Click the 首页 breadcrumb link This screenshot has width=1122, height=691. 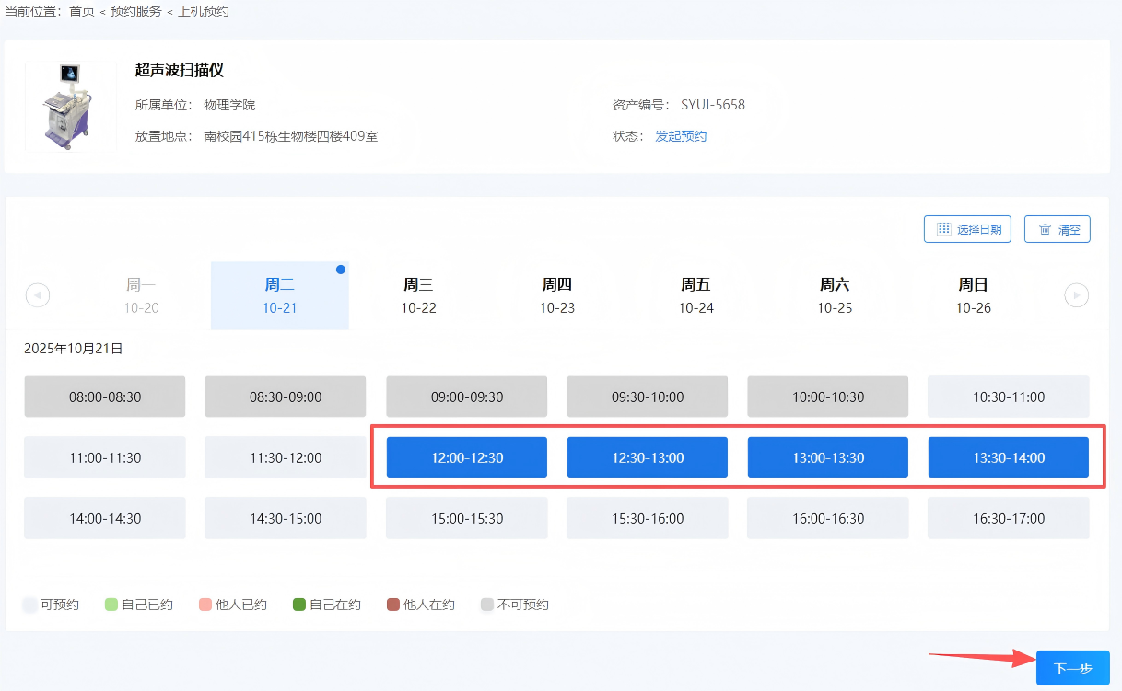click(82, 11)
